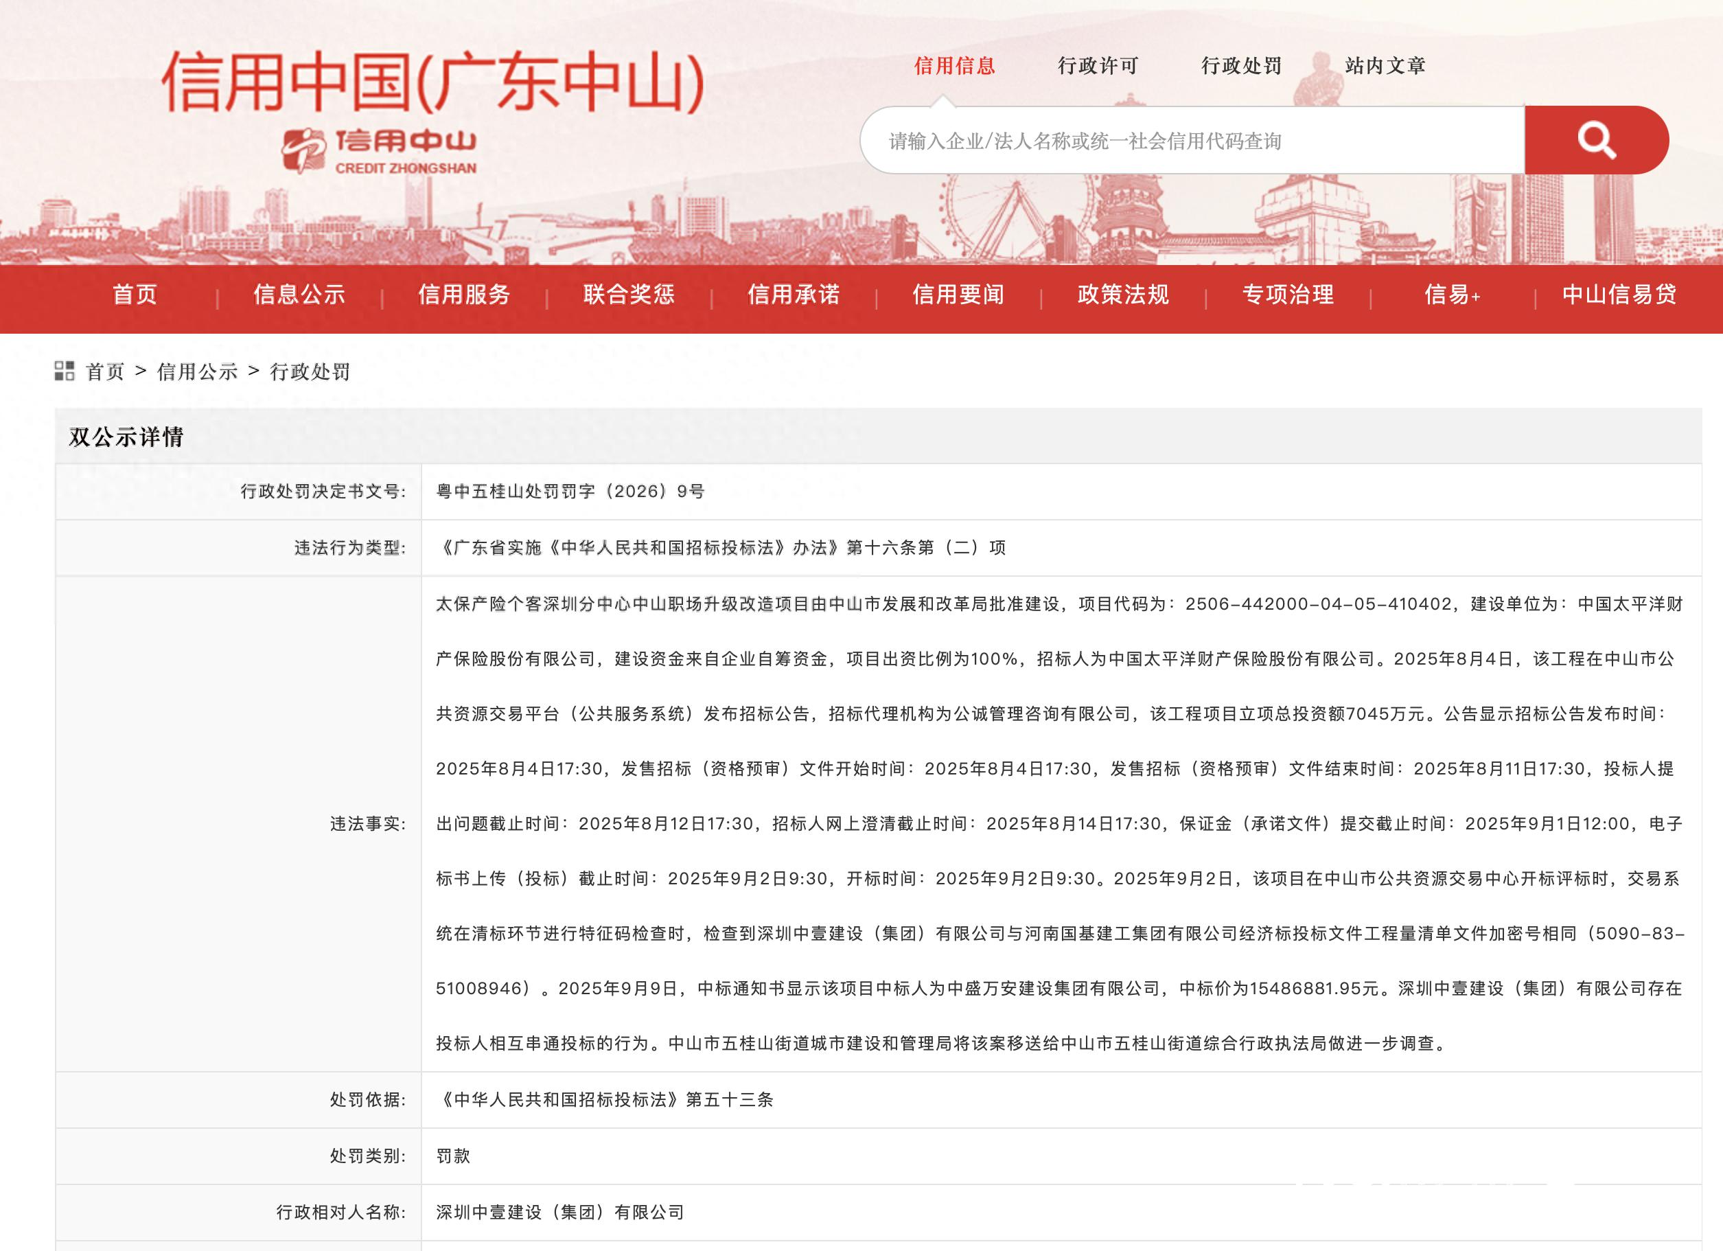Open the 联合奖惩 menu
The width and height of the screenshot is (1723, 1251).
[629, 296]
